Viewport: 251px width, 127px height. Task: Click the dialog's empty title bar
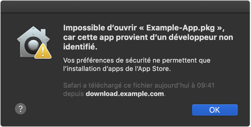click(x=125, y=7)
